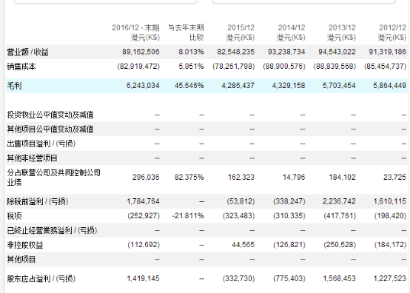Select the 投资物业公平值变动及减值 row label
This screenshot has width=410, height=293.
(x=50, y=115)
